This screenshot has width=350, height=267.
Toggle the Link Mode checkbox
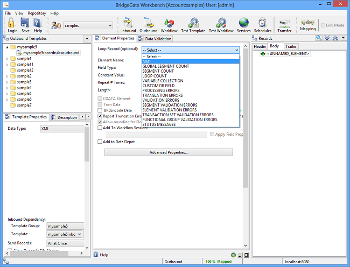click(x=323, y=25)
